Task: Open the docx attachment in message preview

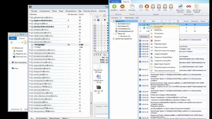Action: pos(98,79)
